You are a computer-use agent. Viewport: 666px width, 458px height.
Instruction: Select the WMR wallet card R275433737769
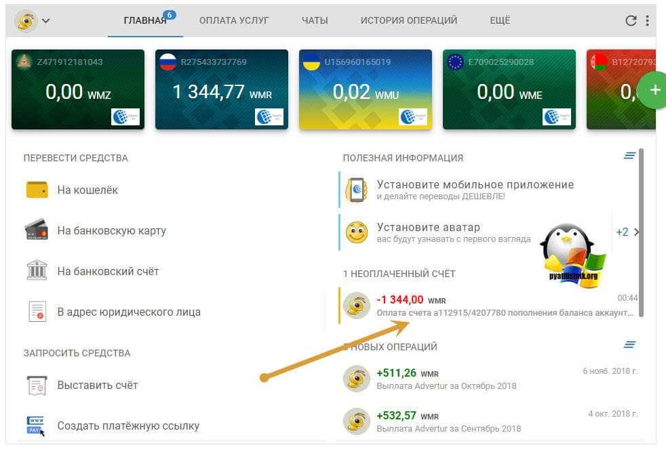pos(221,89)
